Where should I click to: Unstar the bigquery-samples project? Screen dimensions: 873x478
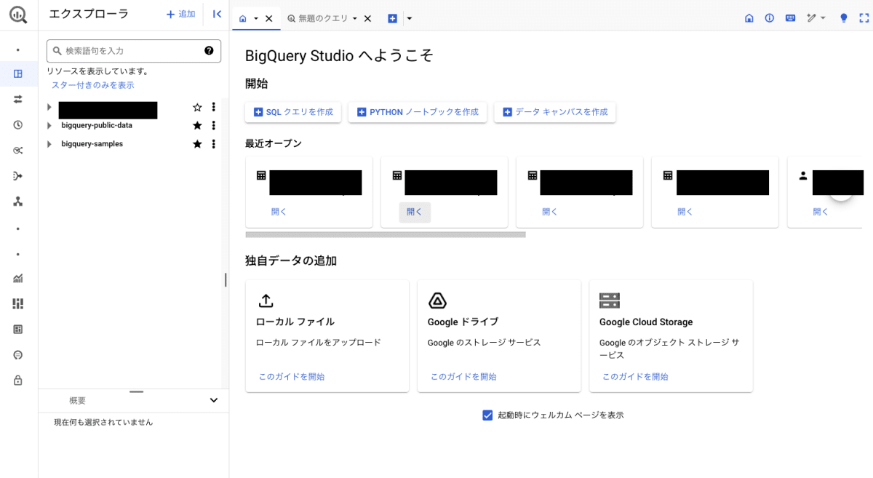coord(197,144)
